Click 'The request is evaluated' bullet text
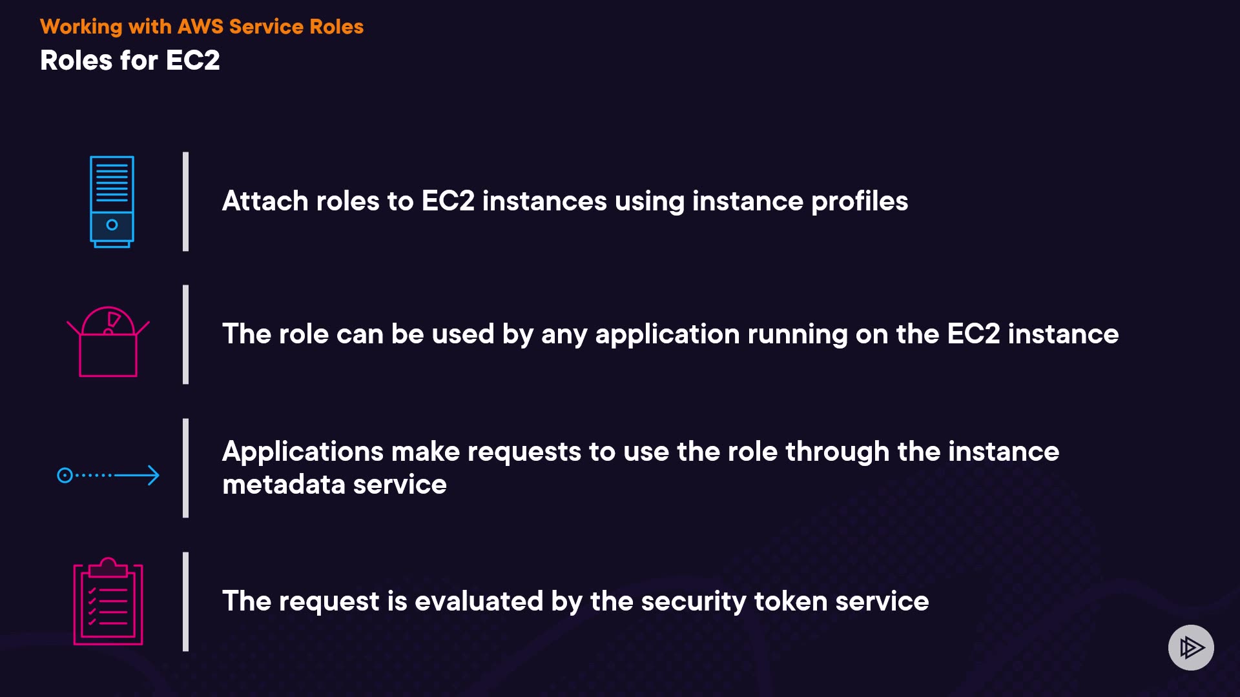1240x697 pixels. [x=575, y=601]
